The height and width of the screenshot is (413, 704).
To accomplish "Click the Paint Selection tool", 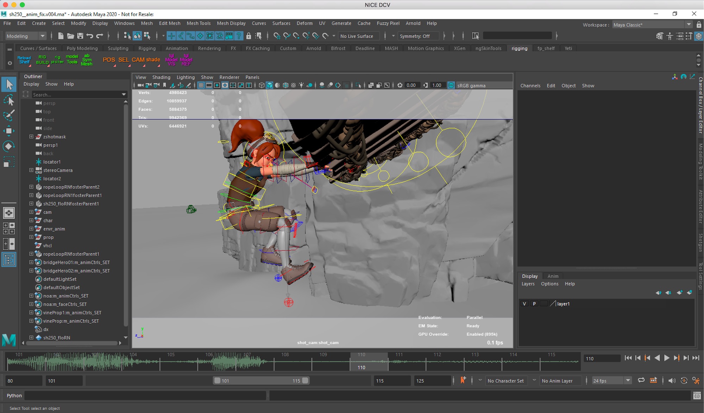I will 9,115.
